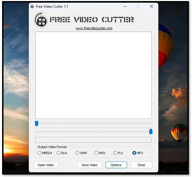This screenshot has width=192, height=177.
Task: Click the FREE VIDEO CUTTER banner title
Action: [x=92, y=20]
